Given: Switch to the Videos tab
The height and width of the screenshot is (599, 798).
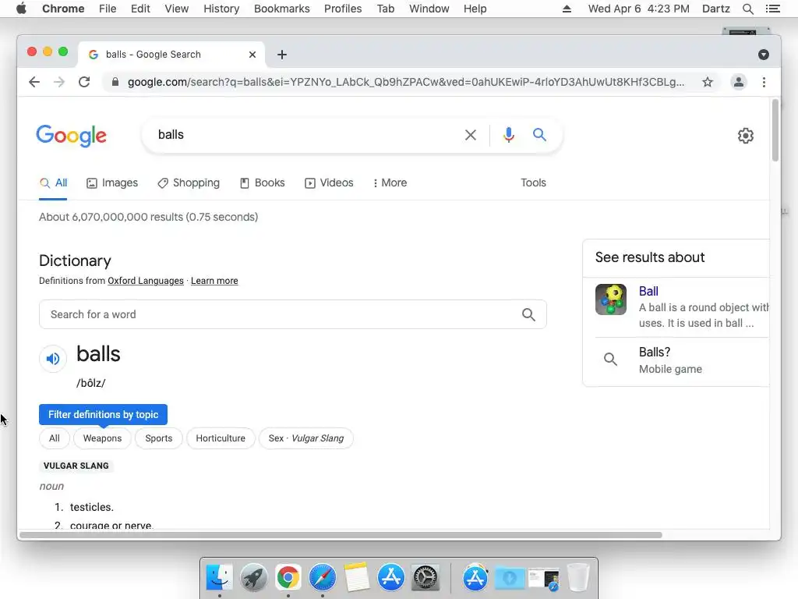Looking at the screenshot, I should coord(329,183).
